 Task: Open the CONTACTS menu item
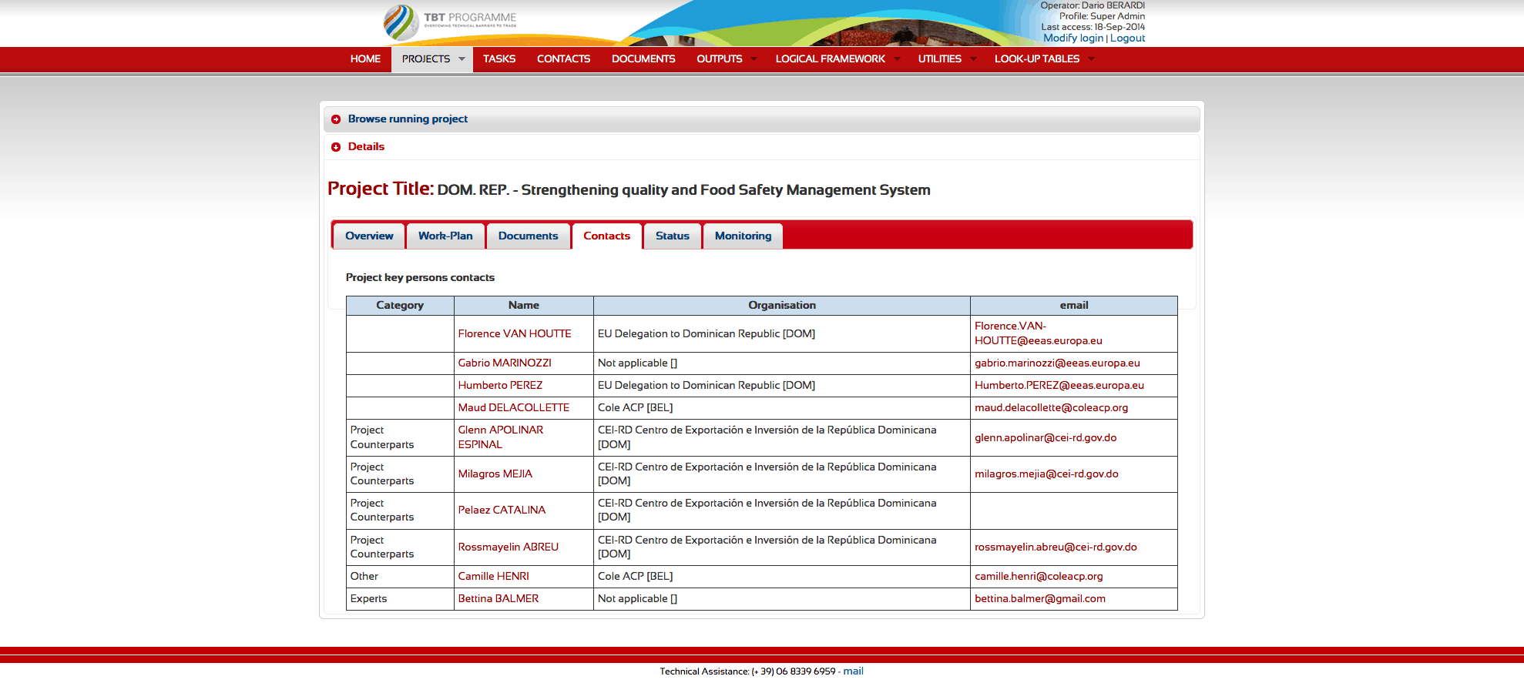coord(563,59)
